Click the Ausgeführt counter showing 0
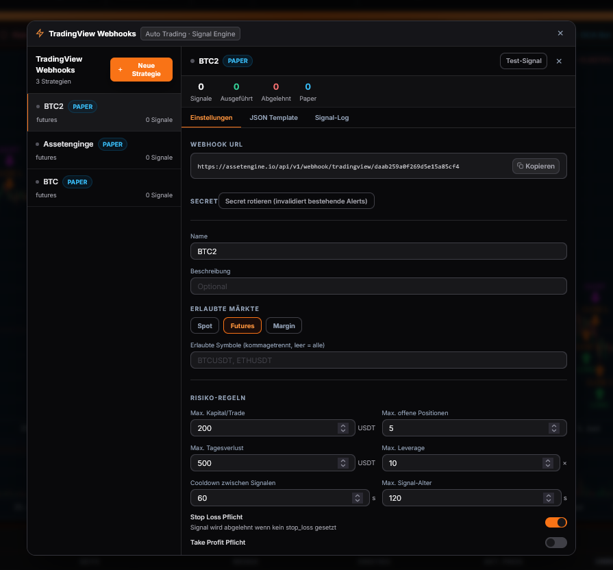This screenshot has height=570, width=613. [x=236, y=92]
